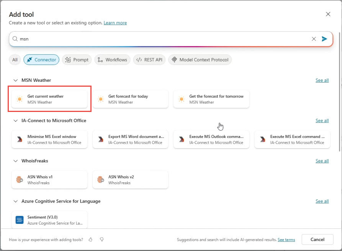Click the 'Minimise MS Excel window' title

coord(52,137)
